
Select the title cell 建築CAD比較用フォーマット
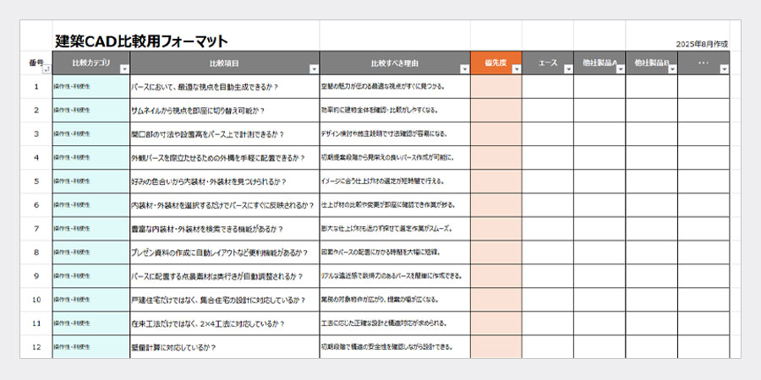coord(140,41)
